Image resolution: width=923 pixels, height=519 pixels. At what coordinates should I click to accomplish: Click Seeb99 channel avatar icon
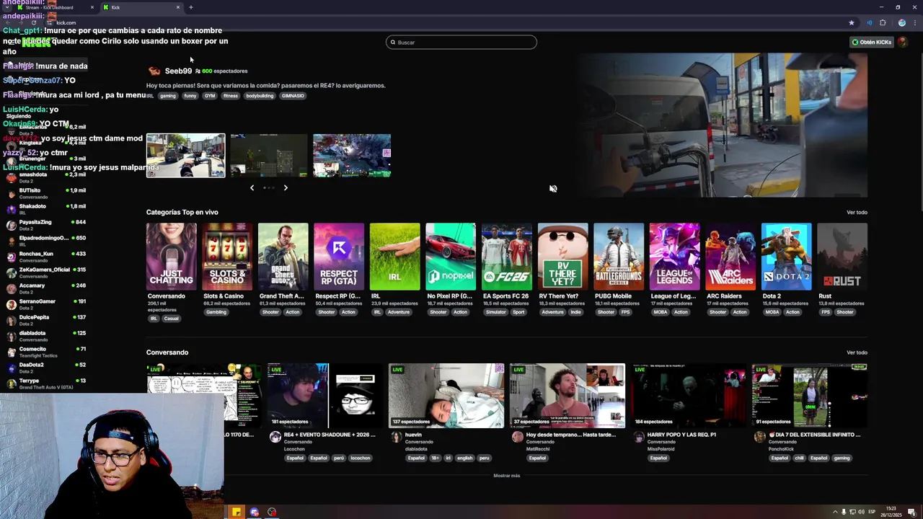point(154,71)
